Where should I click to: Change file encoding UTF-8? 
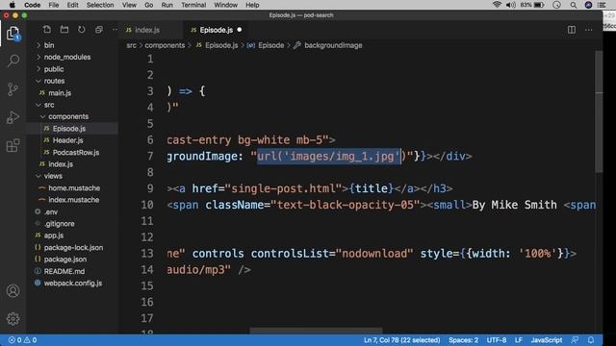pyautogui.click(x=497, y=340)
